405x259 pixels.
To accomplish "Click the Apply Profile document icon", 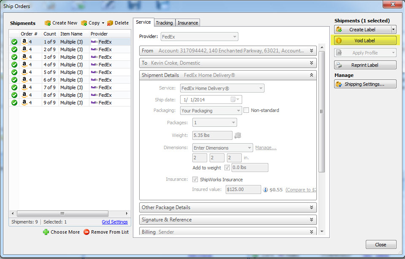I will (x=339, y=53).
